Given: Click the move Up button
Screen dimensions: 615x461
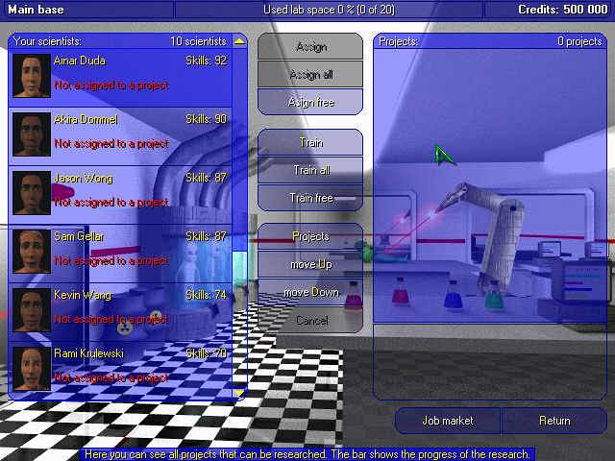Looking at the screenshot, I should coord(310,264).
